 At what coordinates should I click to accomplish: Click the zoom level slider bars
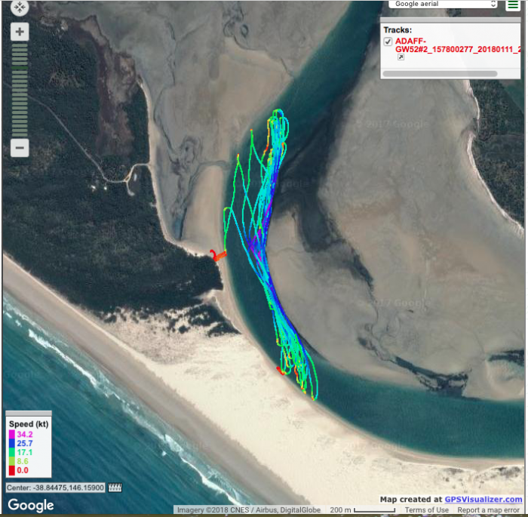pos(20,90)
